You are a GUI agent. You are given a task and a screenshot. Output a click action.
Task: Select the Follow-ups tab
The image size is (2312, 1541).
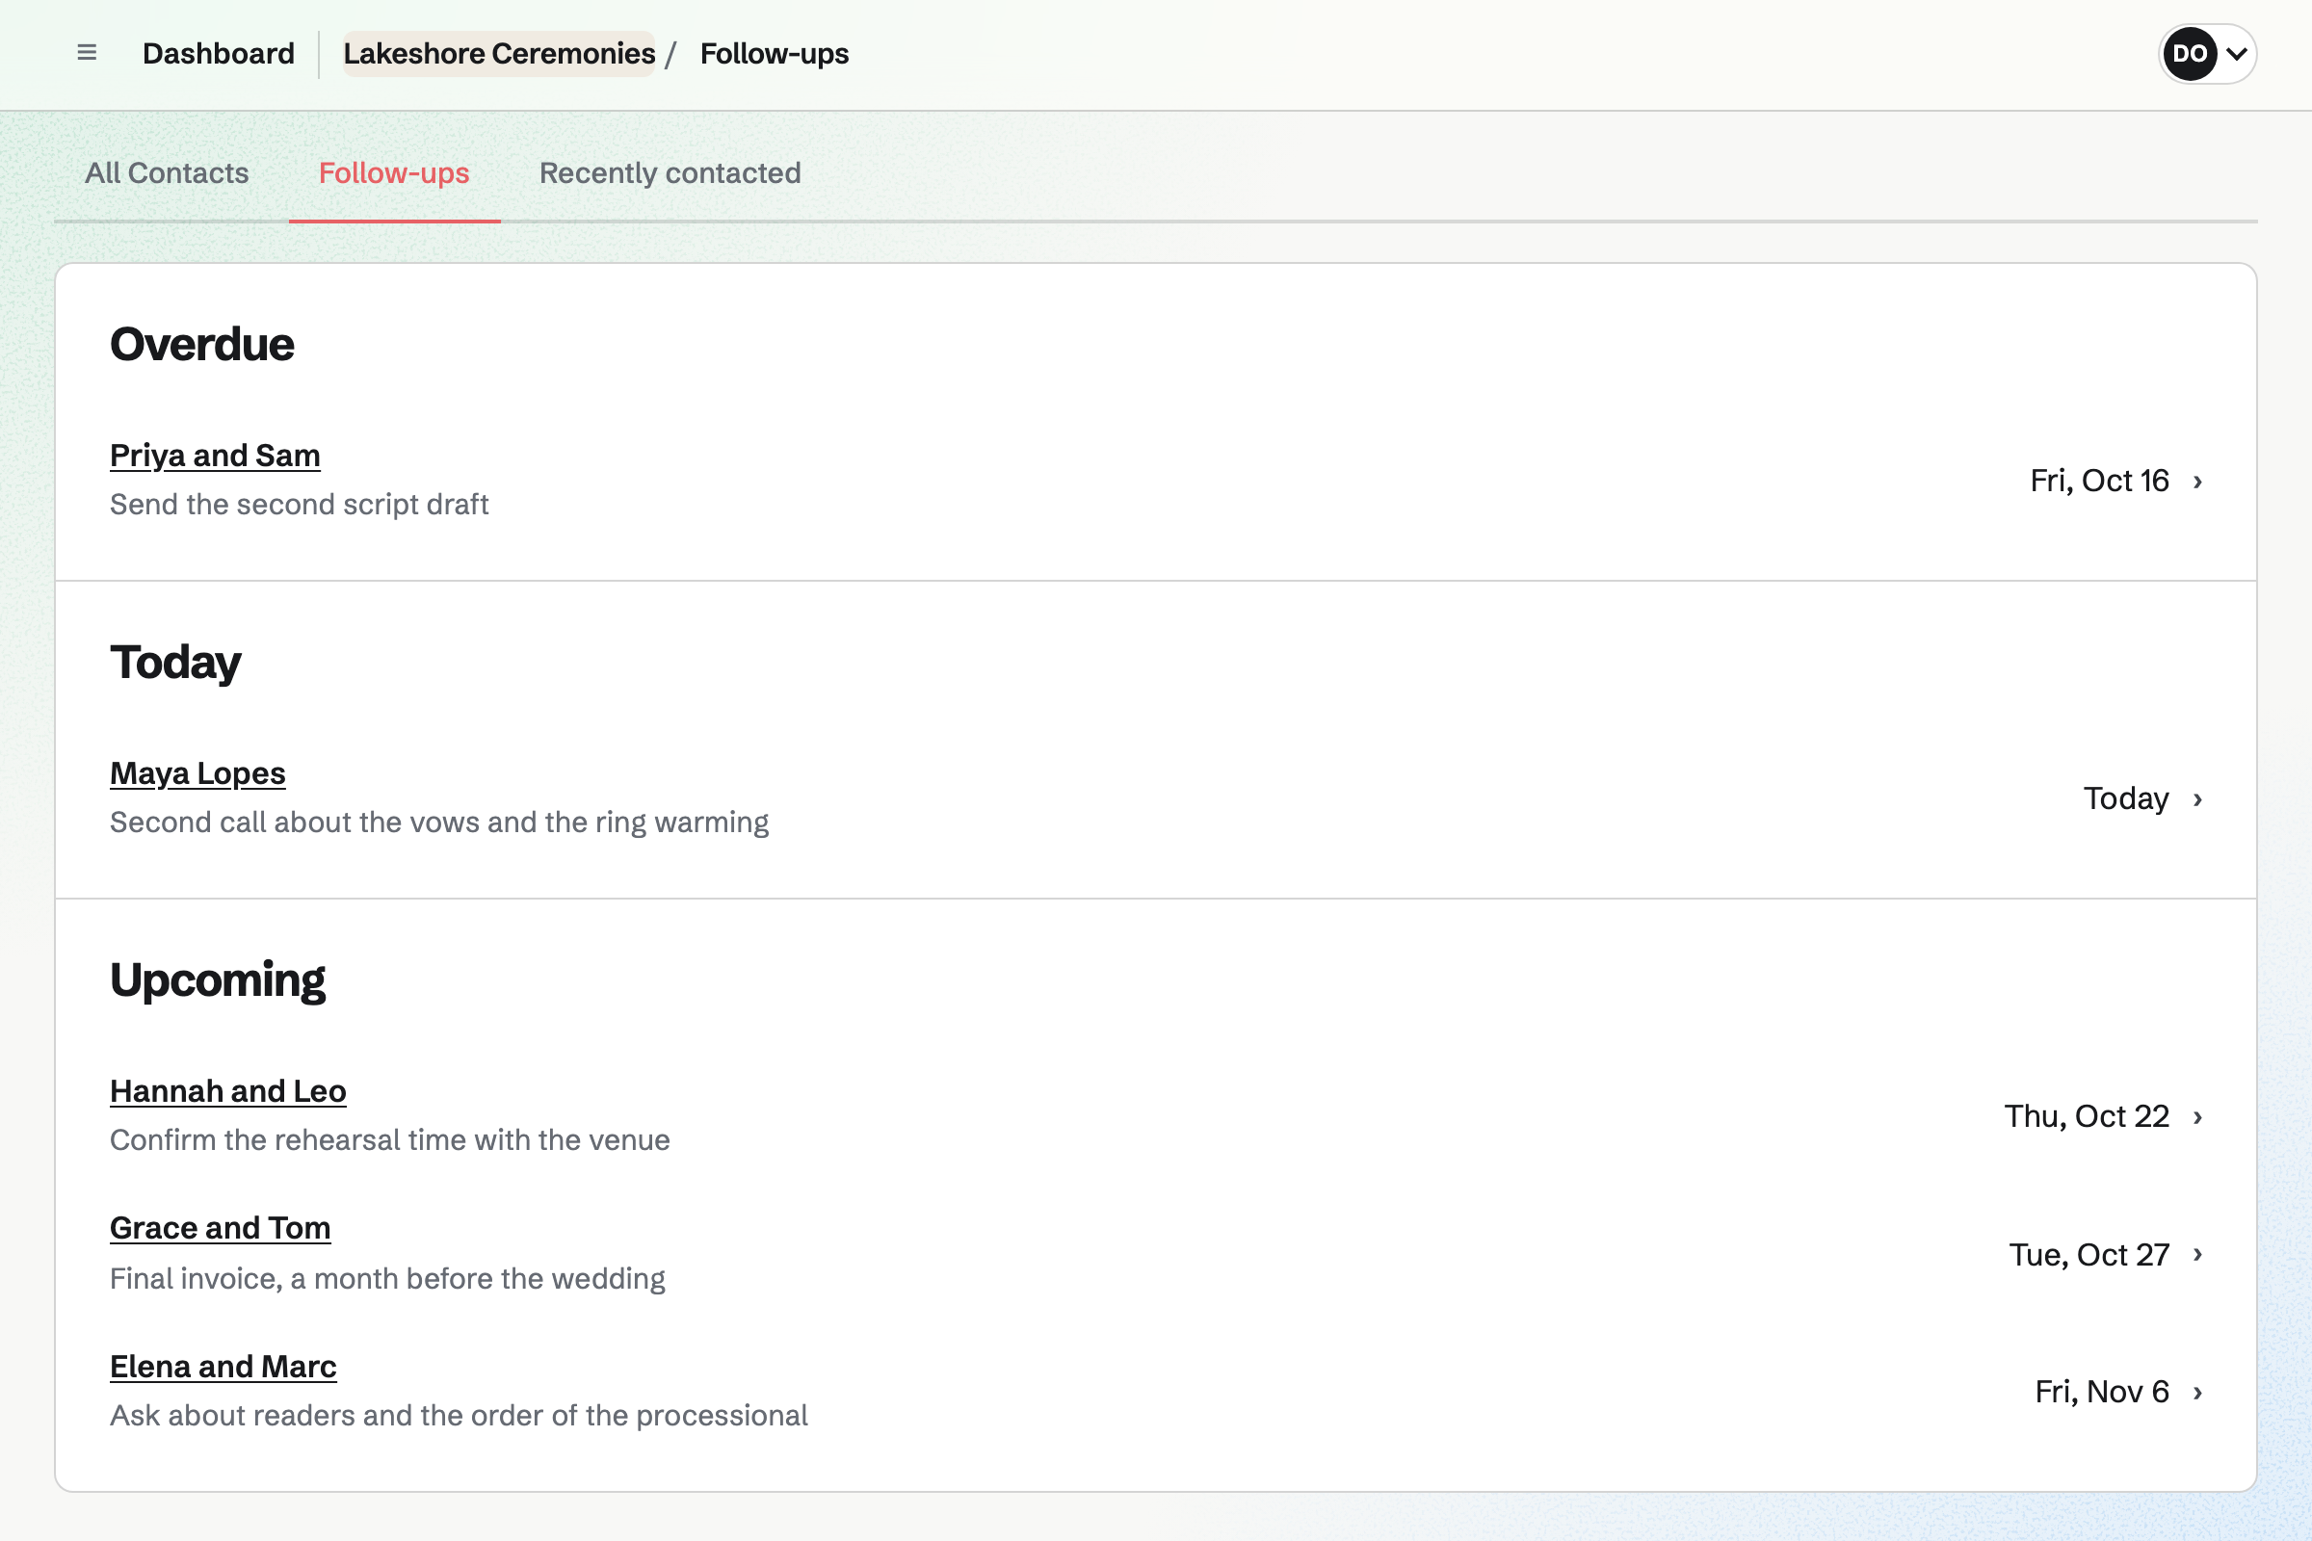click(394, 173)
